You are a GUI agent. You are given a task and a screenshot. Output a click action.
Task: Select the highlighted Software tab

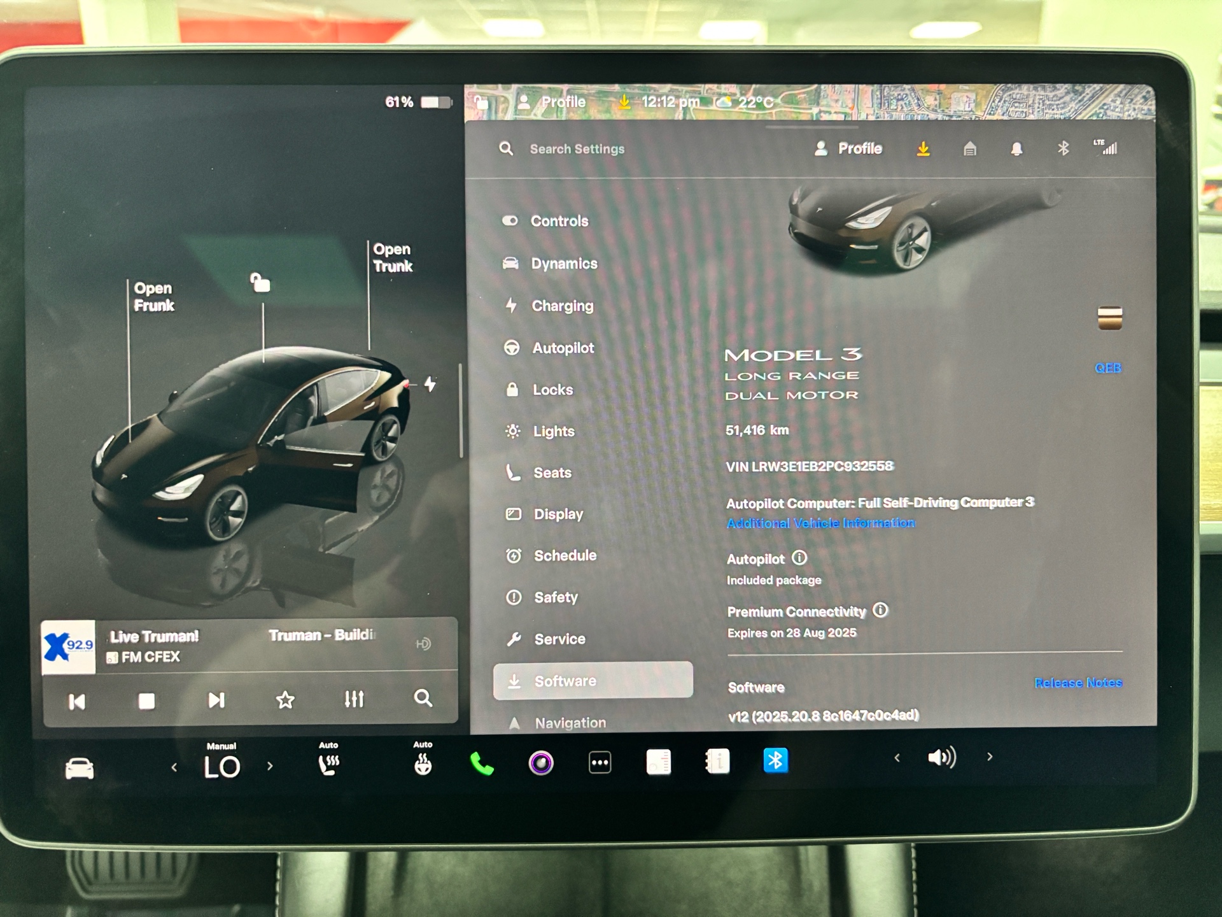(593, 680)
